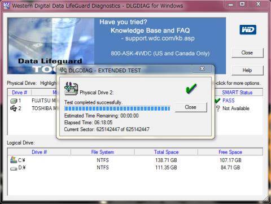The image size is (271, 204).
Task: Click the application icon in main title bar
Action: coord(7,6)
